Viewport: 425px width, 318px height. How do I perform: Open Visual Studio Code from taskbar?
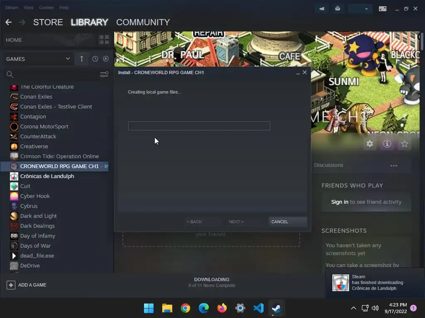tap(258, 308)
